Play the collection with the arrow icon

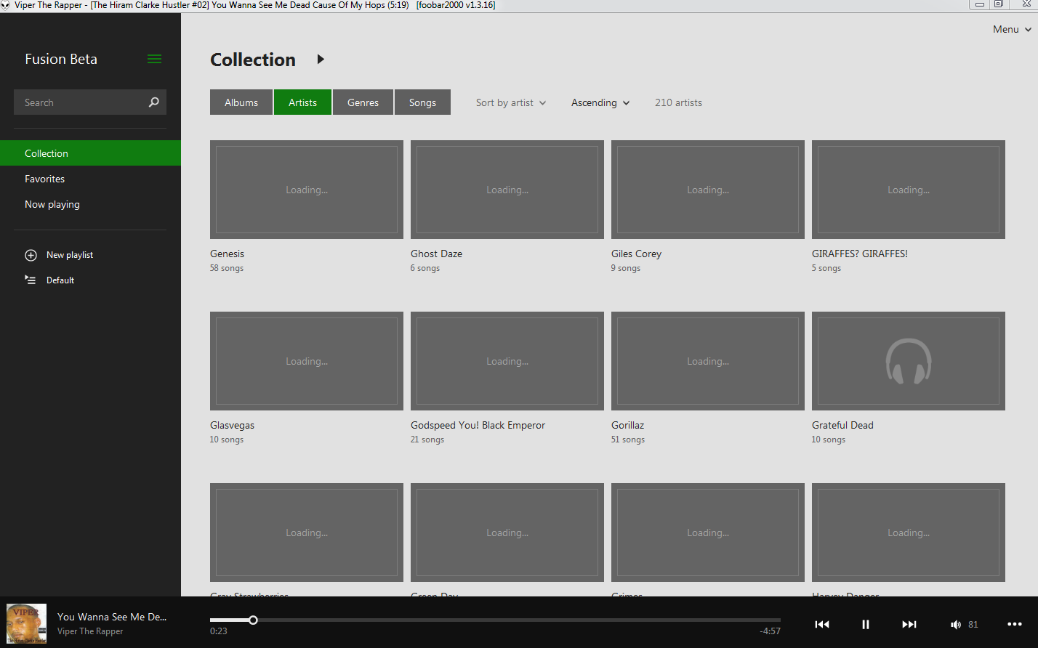tap(321, 59)
